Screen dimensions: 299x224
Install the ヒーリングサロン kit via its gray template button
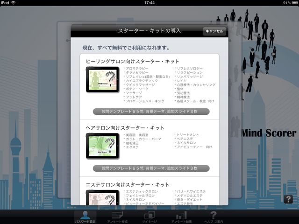click(x=151, y=112)
